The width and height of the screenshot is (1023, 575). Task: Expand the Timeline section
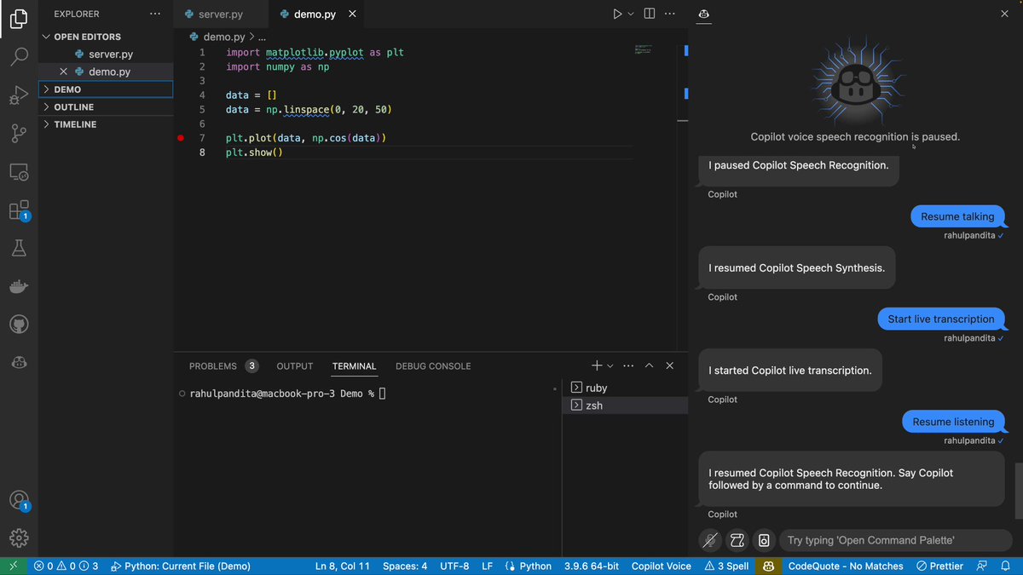click(x=106, y=124)
